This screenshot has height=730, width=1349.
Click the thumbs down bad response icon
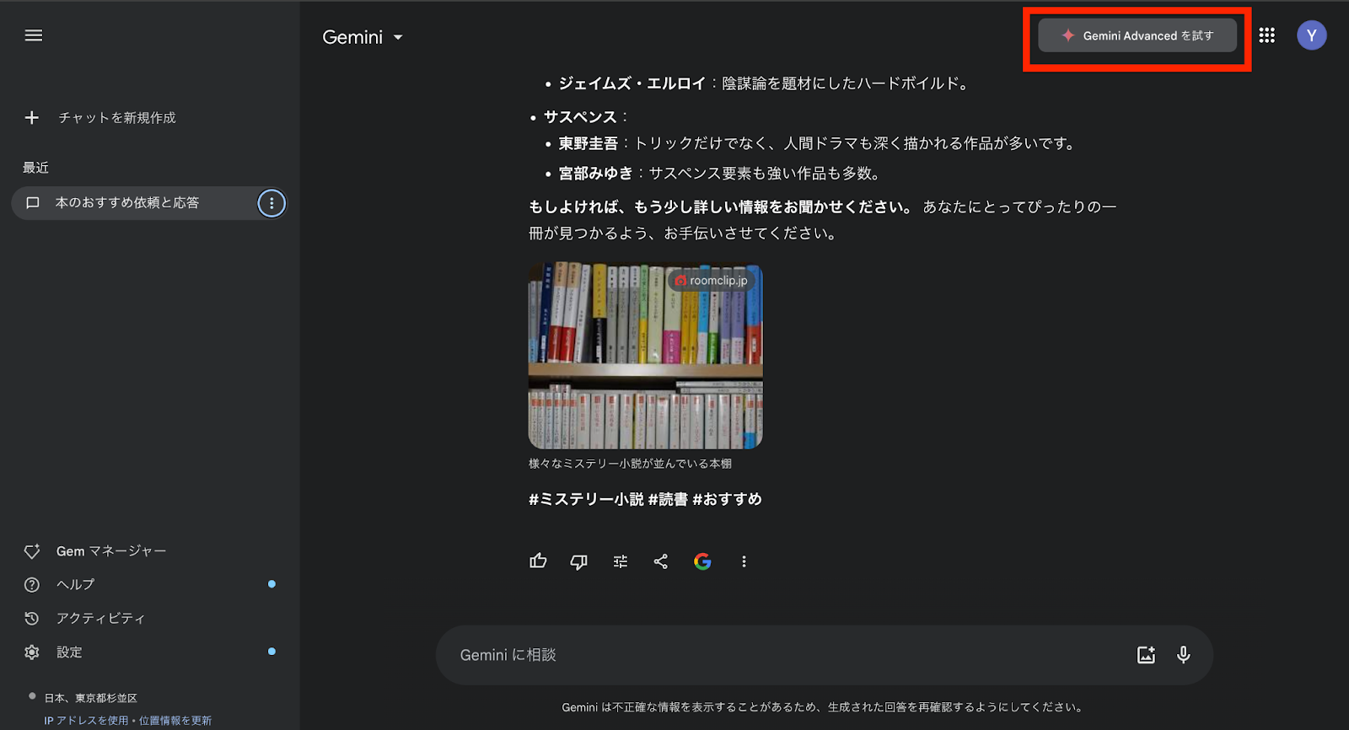tap(578, 561)
